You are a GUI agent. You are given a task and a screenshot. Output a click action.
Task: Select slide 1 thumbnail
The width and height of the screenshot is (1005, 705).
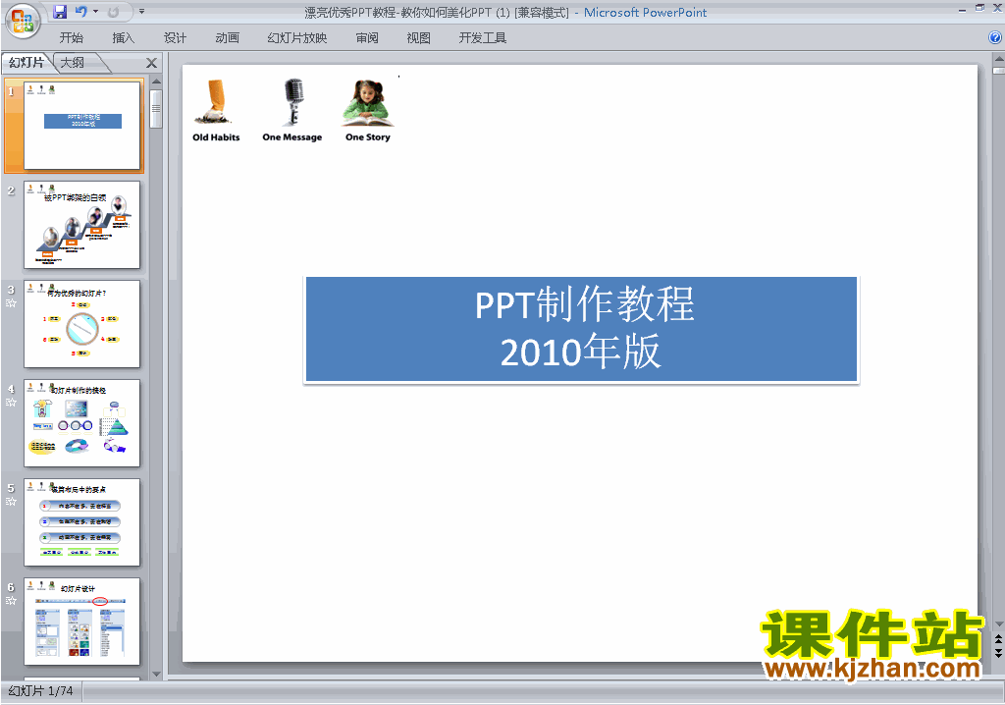pyautogui.click(x=82, y=125)
